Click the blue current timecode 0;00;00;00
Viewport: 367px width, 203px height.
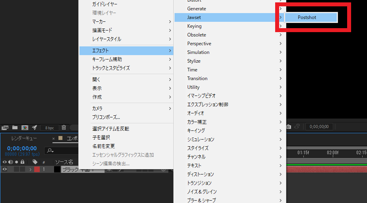22,148
